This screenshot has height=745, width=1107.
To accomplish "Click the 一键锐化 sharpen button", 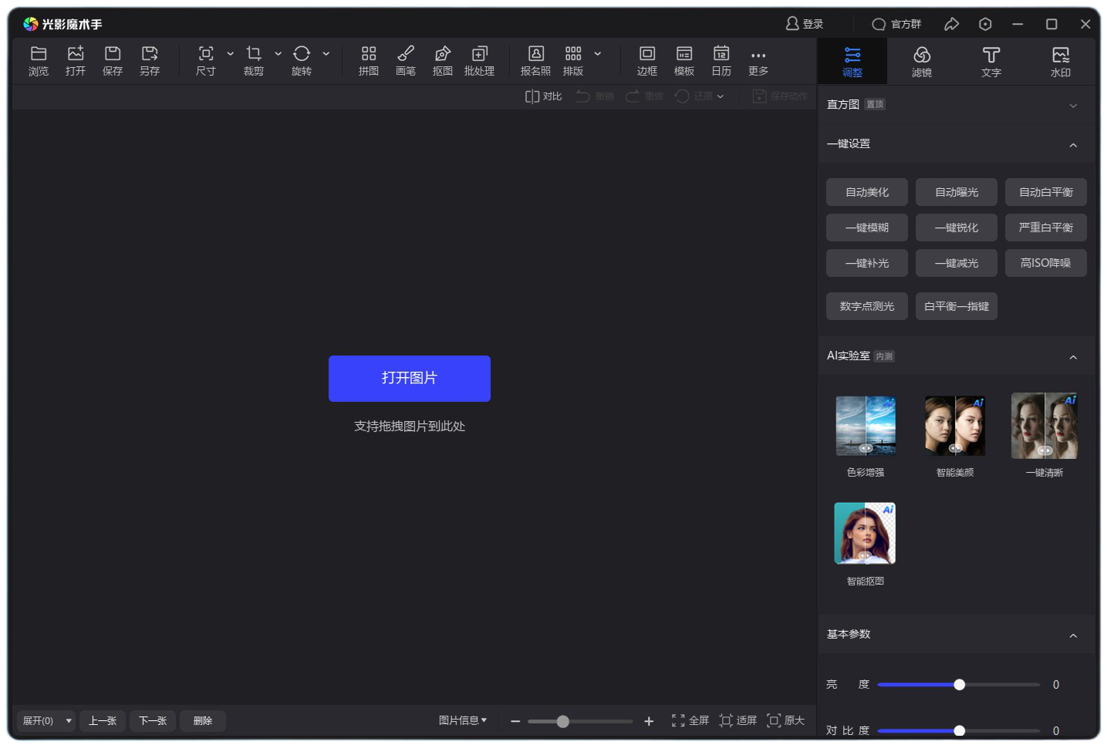I will coord(957,228).
